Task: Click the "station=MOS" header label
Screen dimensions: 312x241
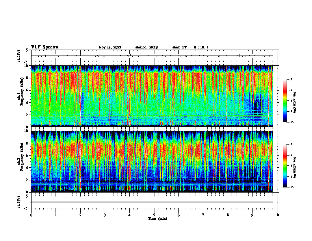Action: tap(147, 47)
